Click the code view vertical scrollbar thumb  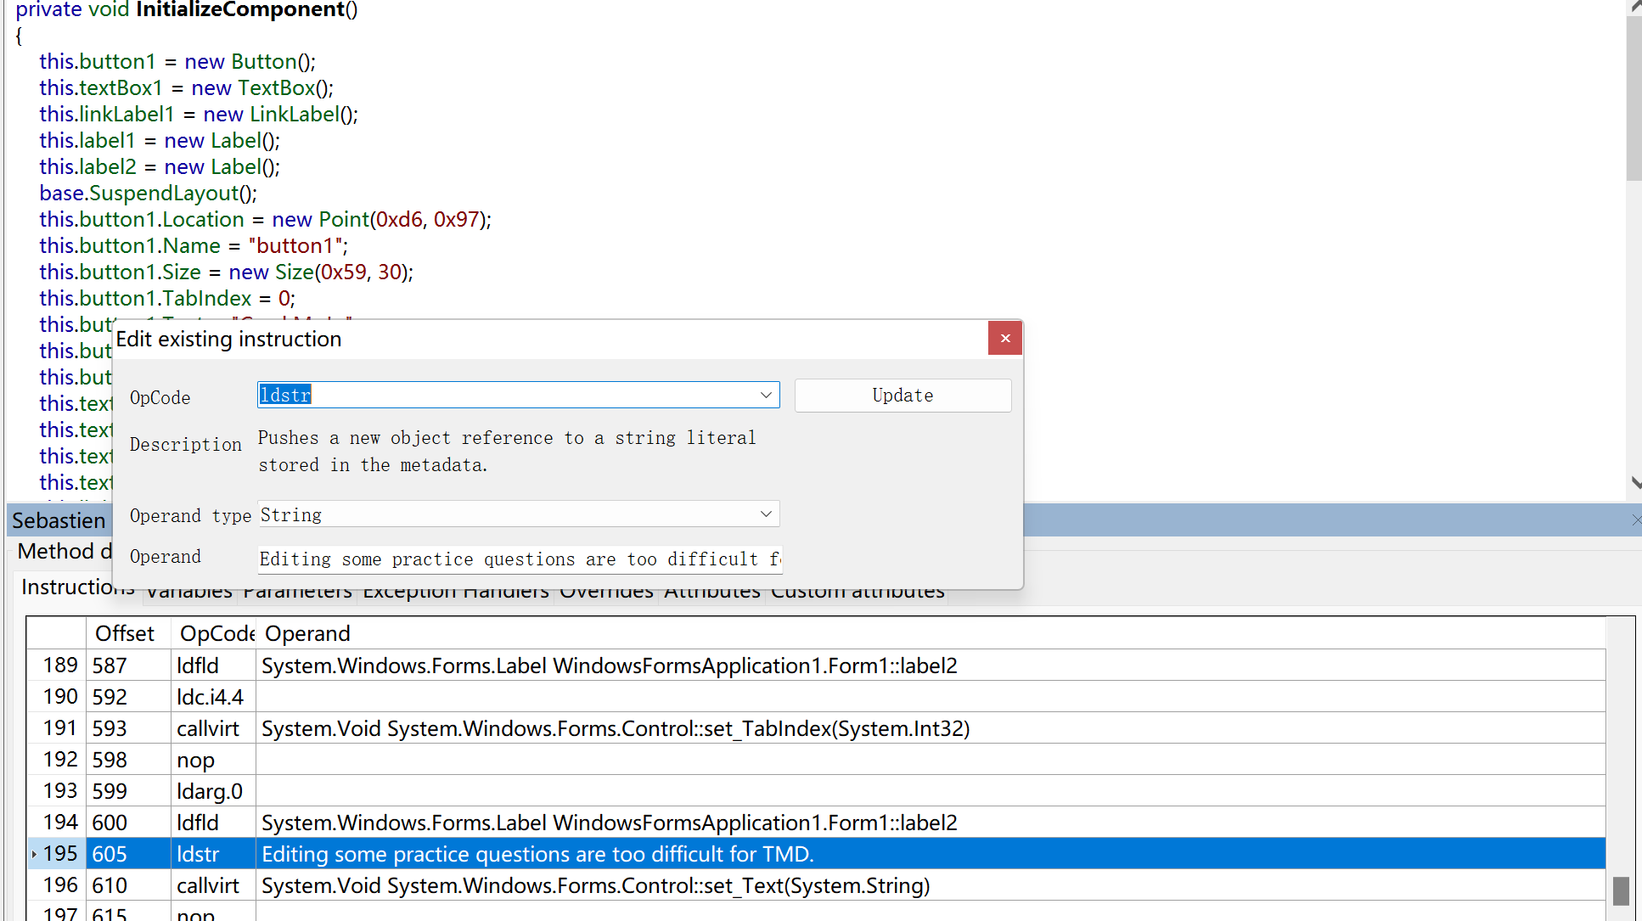1634,98
